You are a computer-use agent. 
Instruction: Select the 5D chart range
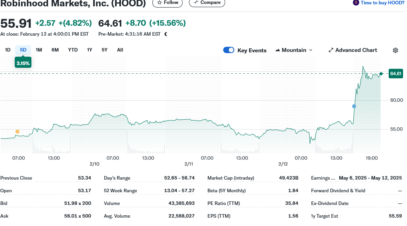point(23,50)
